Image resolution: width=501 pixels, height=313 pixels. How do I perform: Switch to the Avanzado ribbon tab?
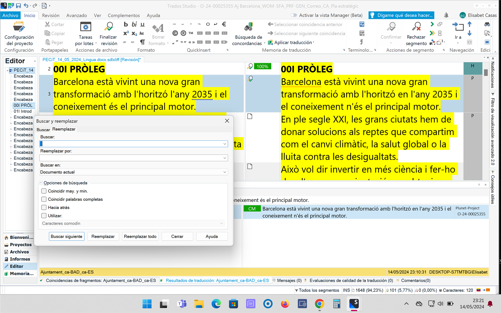coord(77,15)
